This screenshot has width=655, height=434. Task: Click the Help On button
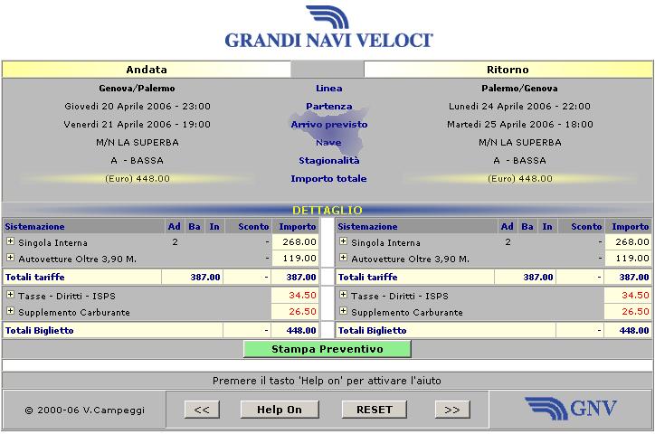(x=280, y=410)
